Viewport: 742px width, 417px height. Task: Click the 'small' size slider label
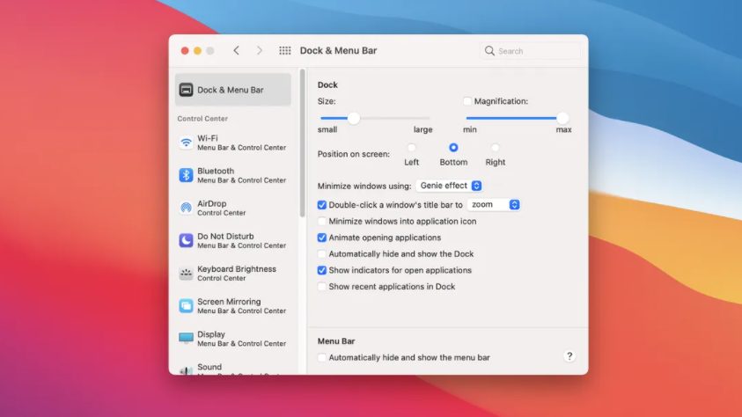pyautogui.click(x=327, y=129)
